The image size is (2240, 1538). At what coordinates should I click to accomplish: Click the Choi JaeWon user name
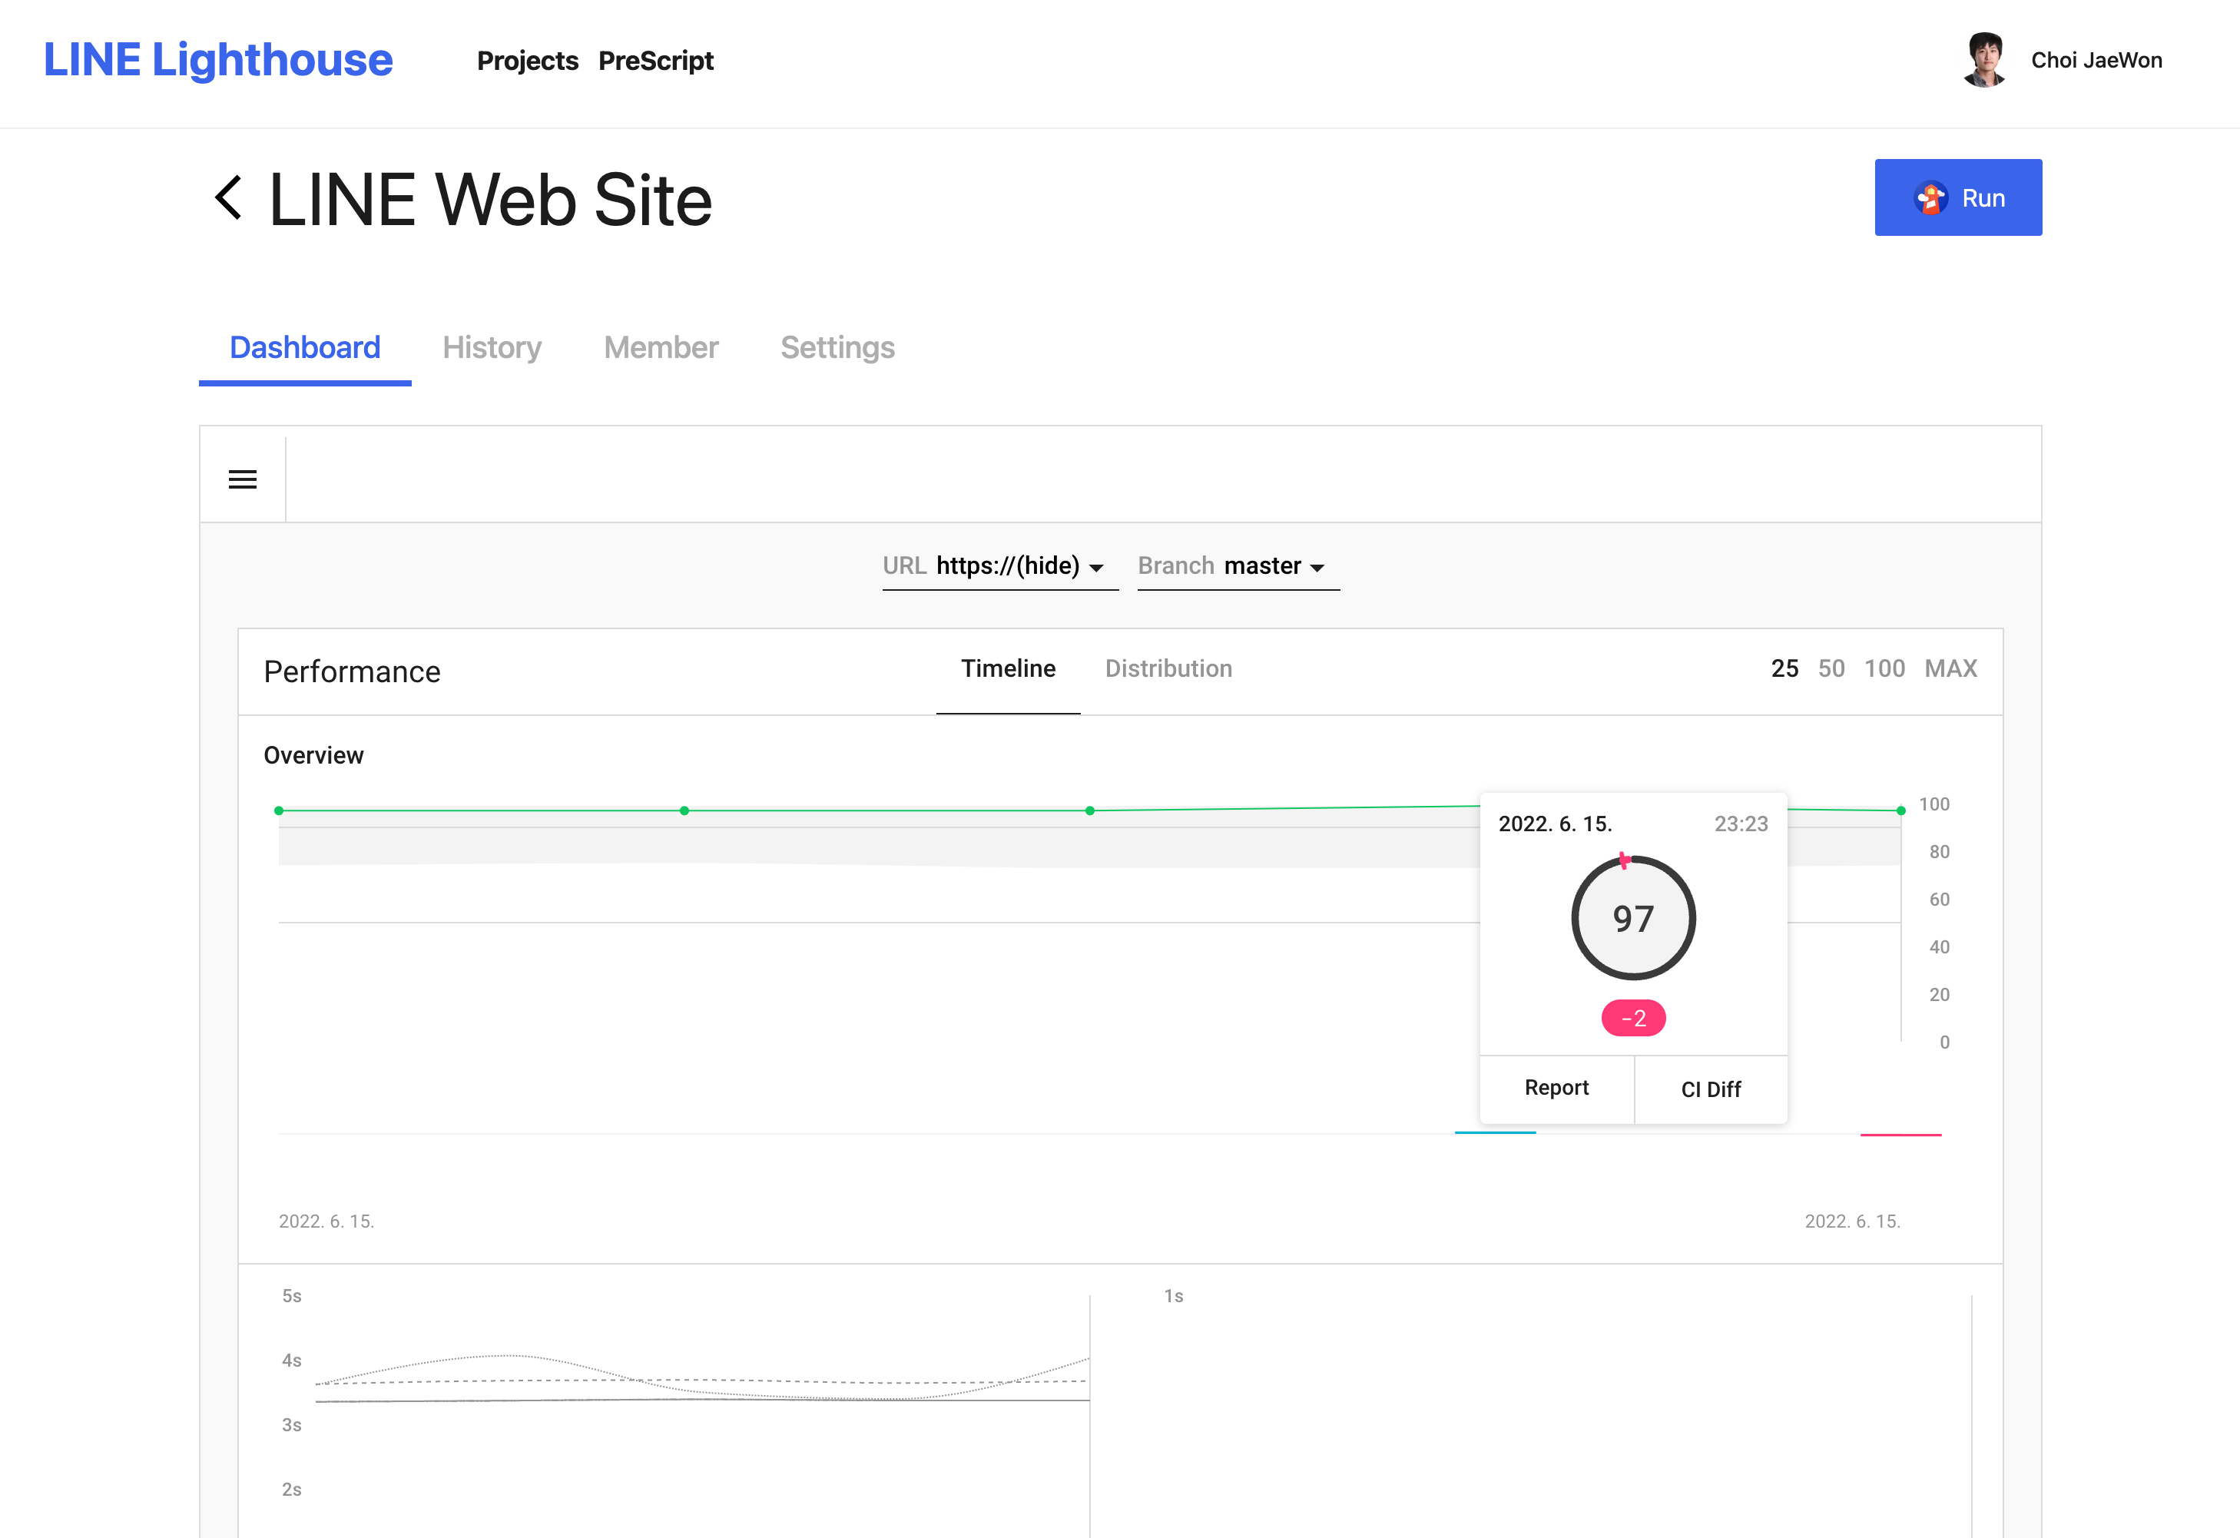click(2096, 60)
